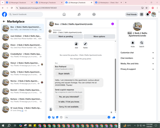Image resolution: width=160 pixels, height=128 pixels.
Task: Expand the Customize chat section
Action: (137, 52)
